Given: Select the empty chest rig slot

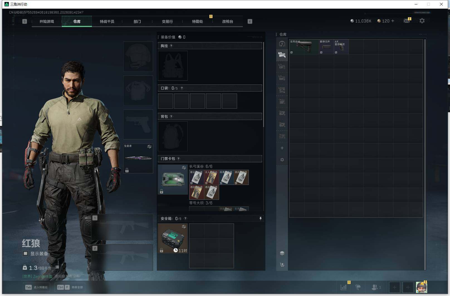Looking at the screenshot, I should [173, 66].
